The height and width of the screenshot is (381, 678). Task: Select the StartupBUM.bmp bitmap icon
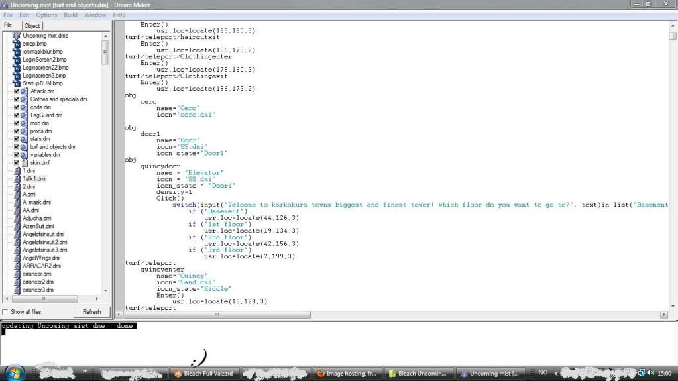[17, 83]
